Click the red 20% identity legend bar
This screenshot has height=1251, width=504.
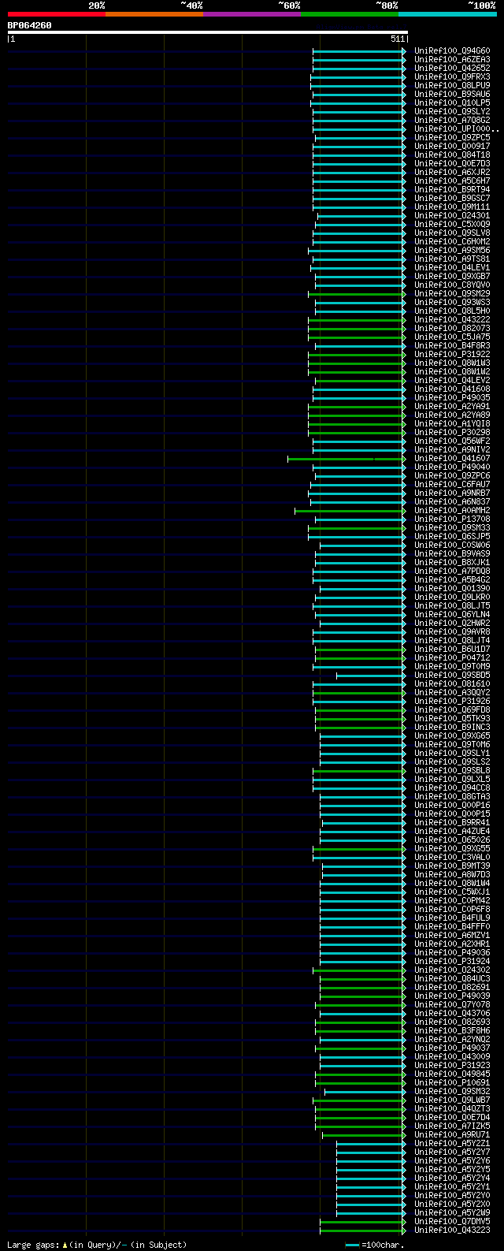click(57, 13)
